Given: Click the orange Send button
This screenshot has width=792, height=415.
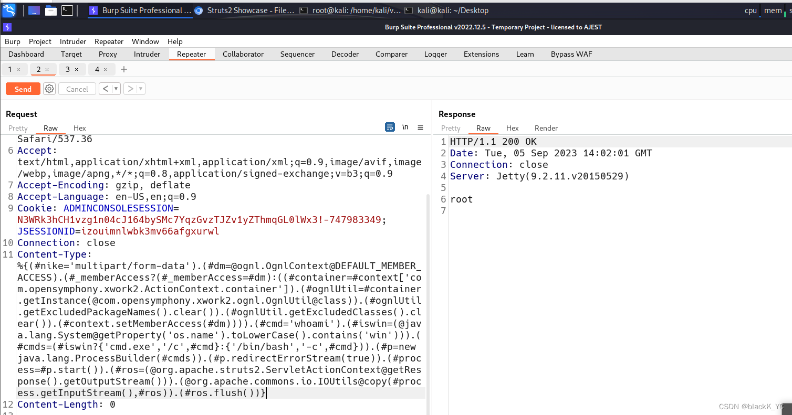Looking at the screenshot, I should click(23, 89).
